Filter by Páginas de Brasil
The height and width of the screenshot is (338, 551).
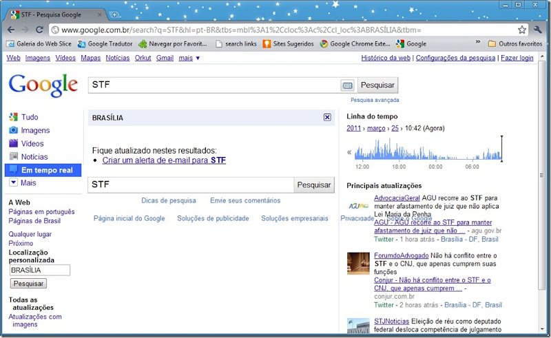(x=34, y=221)
